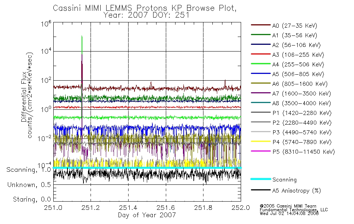Click the 10^-2 y-axis tick label

44,138
